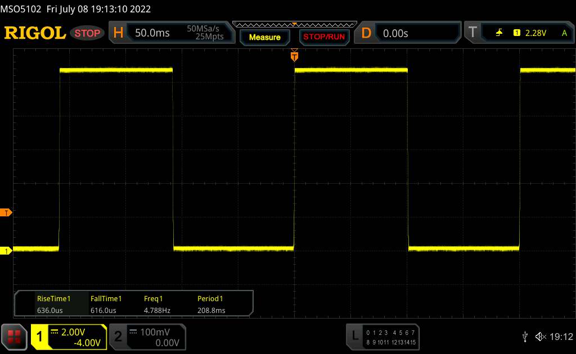The image size is (576, 354).
Task: Toggle the yellow channel 1 badge
Action: (x=39, y=337)
